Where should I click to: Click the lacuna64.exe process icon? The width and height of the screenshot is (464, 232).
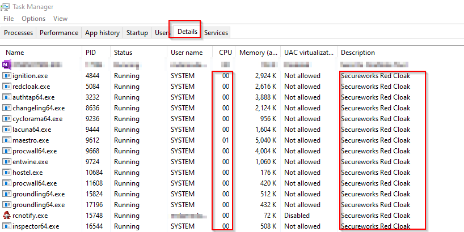click(6, 130)
